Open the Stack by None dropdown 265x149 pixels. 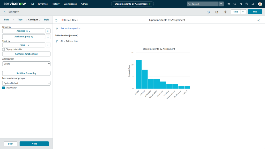pos(24,45)
